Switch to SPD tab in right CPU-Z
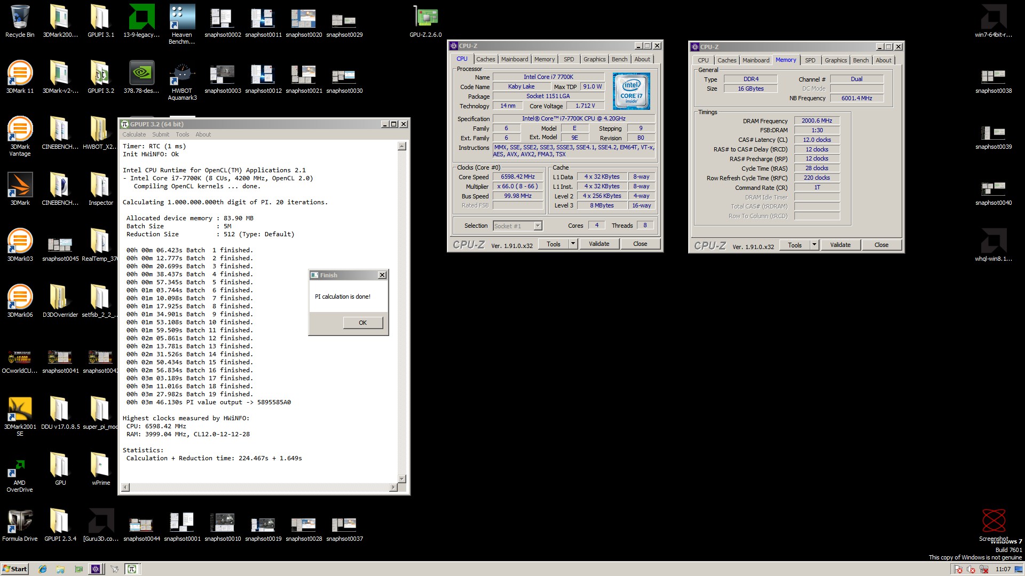Viewport: 1025px width, 576px height. pos(810,60)
